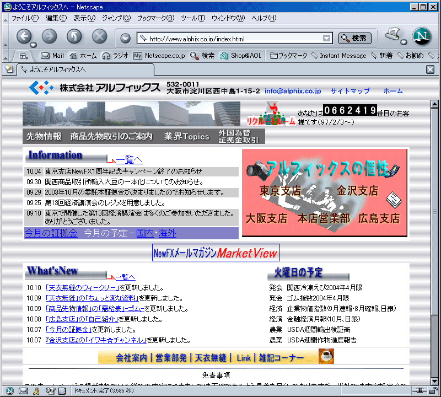Image resolution: width=441 pixels, height=397 pixels.
Task: Click the Forward arrow navigation button
Action: tap(49, 36)
